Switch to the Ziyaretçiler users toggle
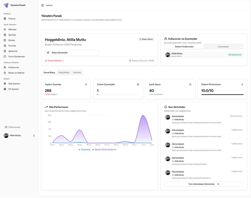The width and height of the screenshot is (251, 198). point(223,47)
